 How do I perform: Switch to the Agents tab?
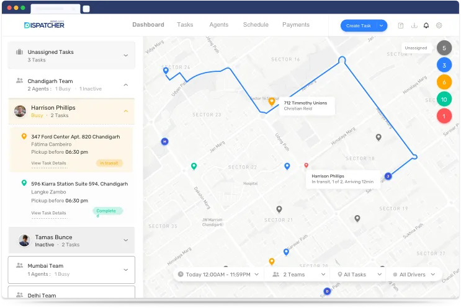218,25
